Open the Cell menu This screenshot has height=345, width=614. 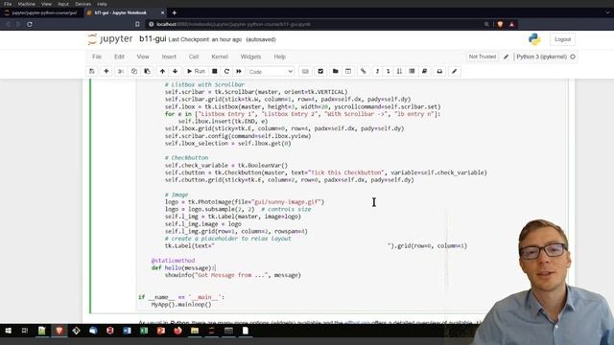click(194, 57)
